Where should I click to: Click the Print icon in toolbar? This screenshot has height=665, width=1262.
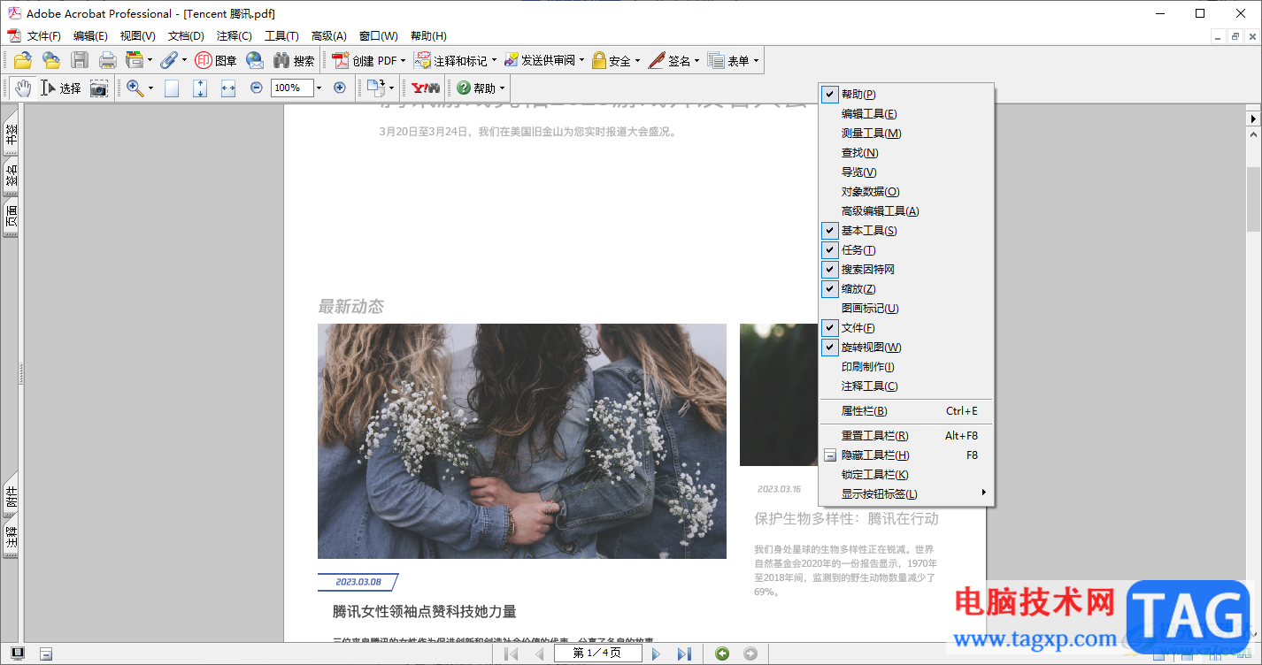(108, 60)
